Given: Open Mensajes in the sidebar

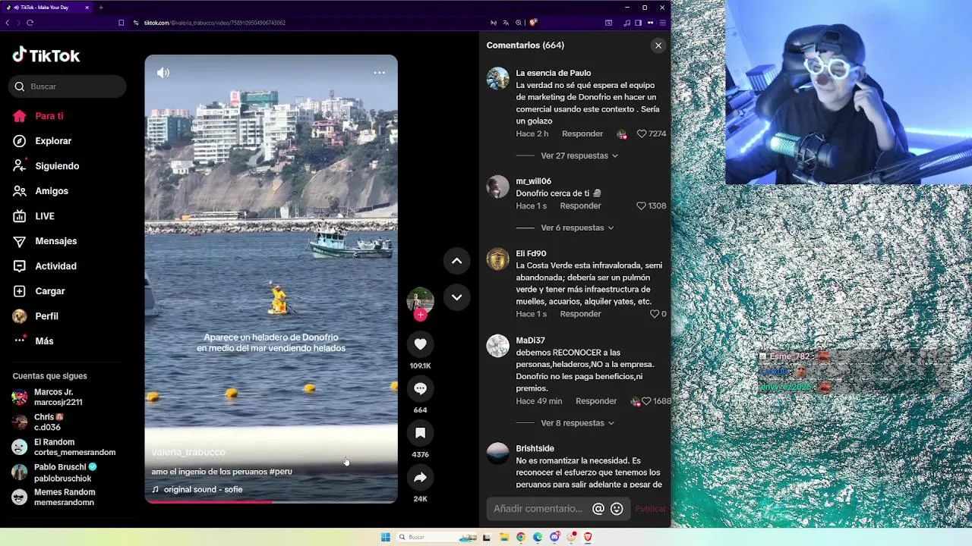Looking at the screenshot, I should pyautogui.click(x=45, y=241).
